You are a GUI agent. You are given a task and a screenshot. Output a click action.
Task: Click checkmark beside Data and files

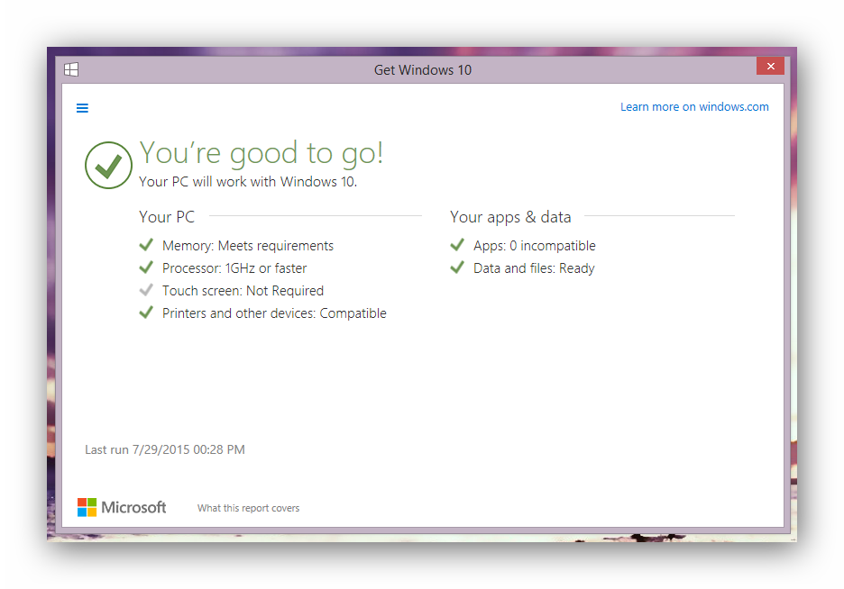(457, 267)
